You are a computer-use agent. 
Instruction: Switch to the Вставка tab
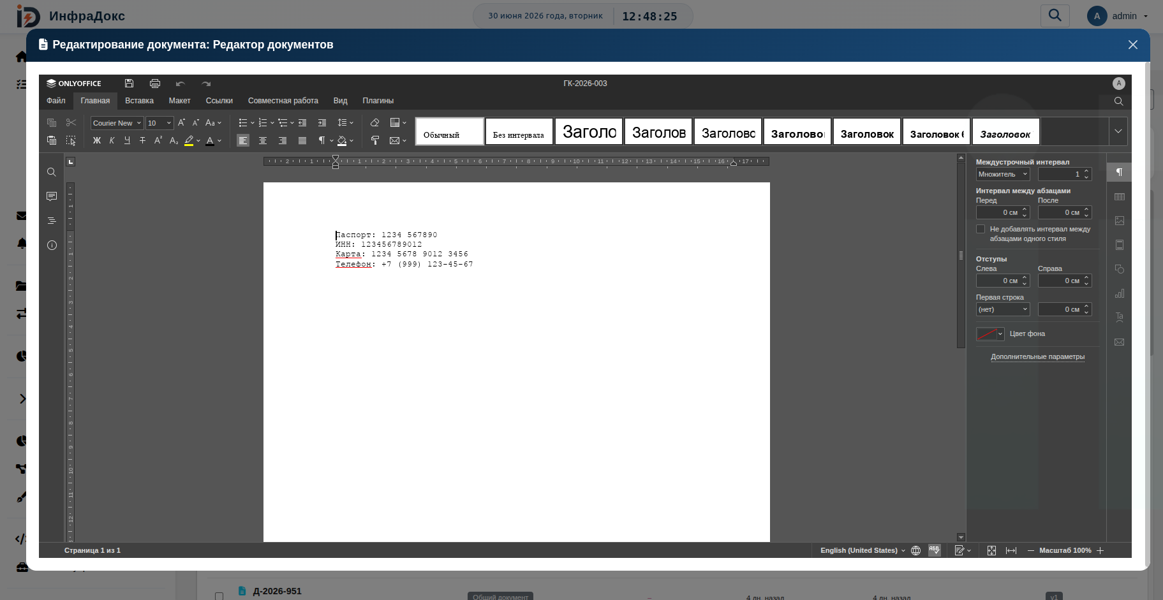[x=139, y=101]
